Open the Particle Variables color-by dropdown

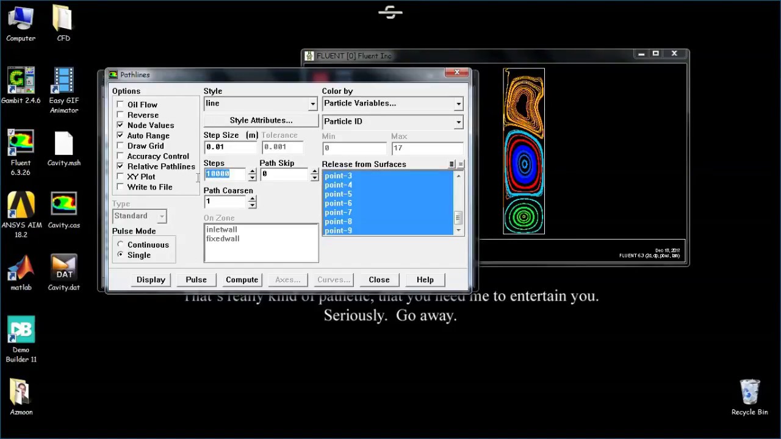click(459, 104)
